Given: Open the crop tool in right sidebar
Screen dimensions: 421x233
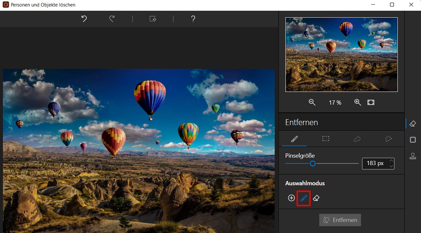Looking at the screenshot, I should tap(413, 140).
